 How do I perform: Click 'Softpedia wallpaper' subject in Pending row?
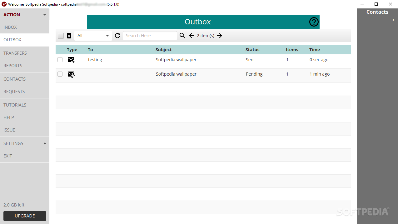click(176, 74)
